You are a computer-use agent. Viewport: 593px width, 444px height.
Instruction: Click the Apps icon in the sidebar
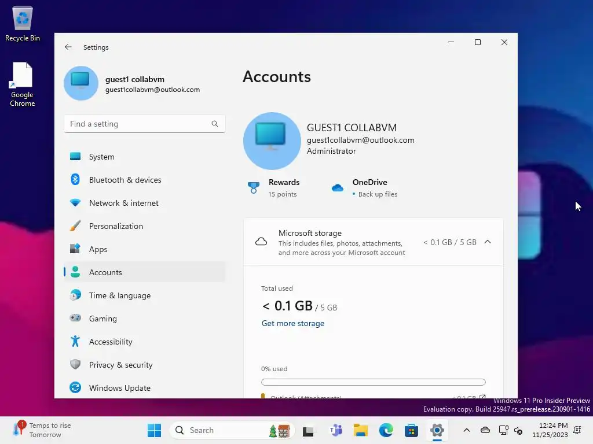[75, 249]
